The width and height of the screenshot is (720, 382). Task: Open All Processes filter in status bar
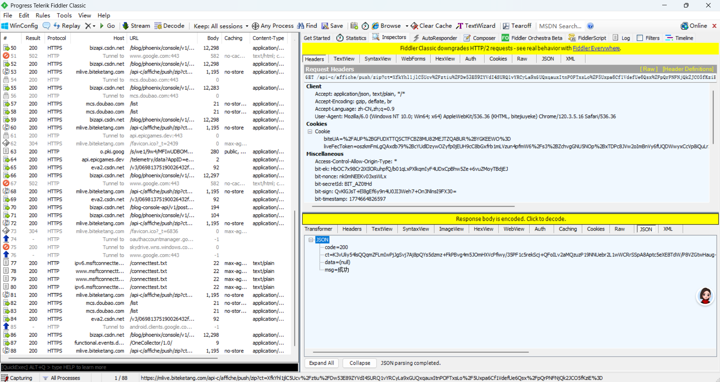point(62,378)
